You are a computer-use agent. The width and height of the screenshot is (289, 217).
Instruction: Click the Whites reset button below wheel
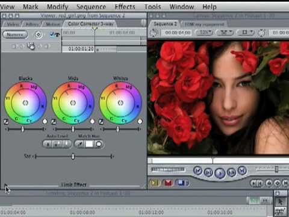pyautogui.click(x=140, y=121)
